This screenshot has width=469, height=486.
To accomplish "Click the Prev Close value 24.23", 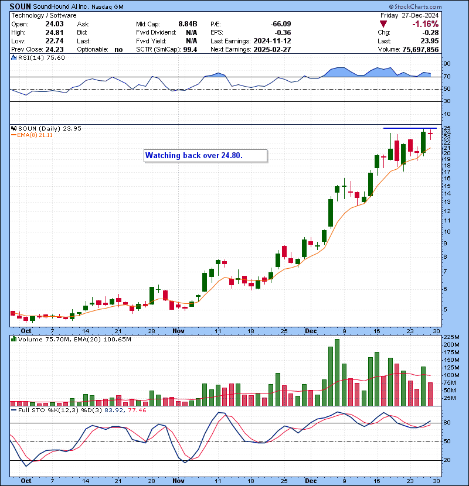I will click(x=55, y=49).
